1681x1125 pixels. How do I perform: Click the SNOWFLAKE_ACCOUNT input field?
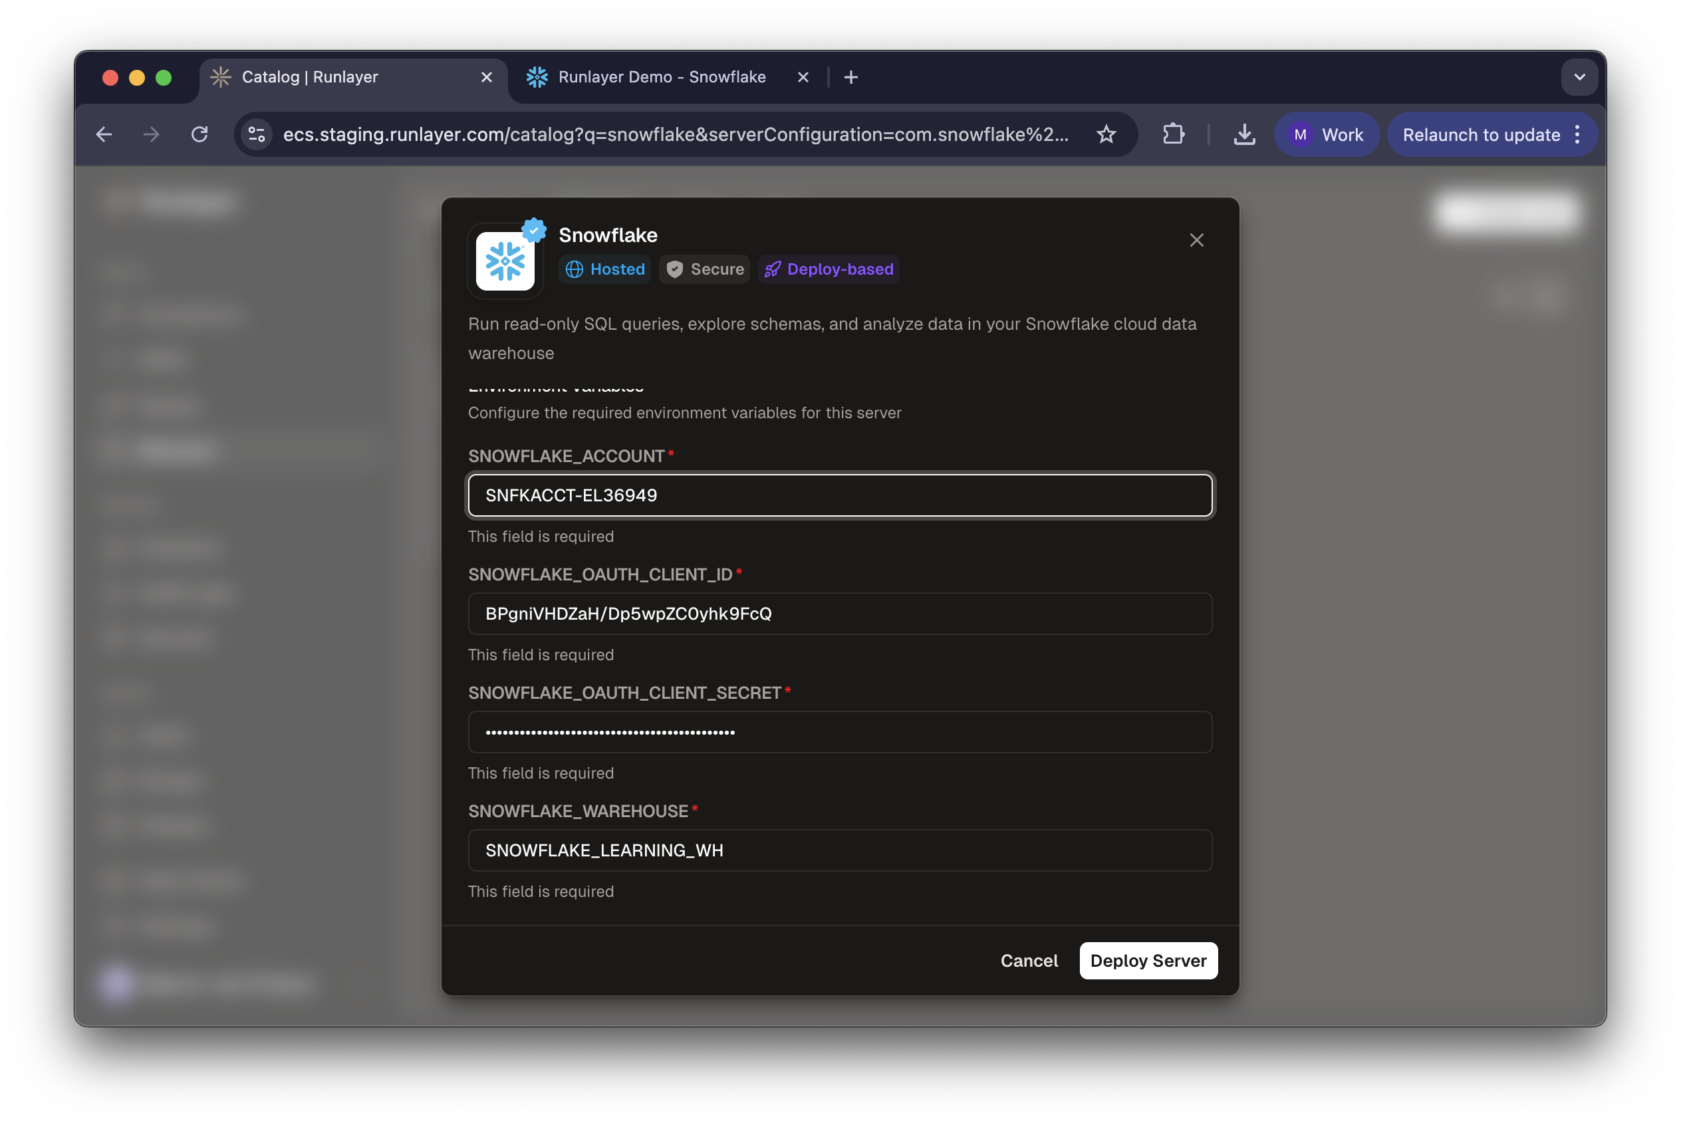click(x=839, y=495)
